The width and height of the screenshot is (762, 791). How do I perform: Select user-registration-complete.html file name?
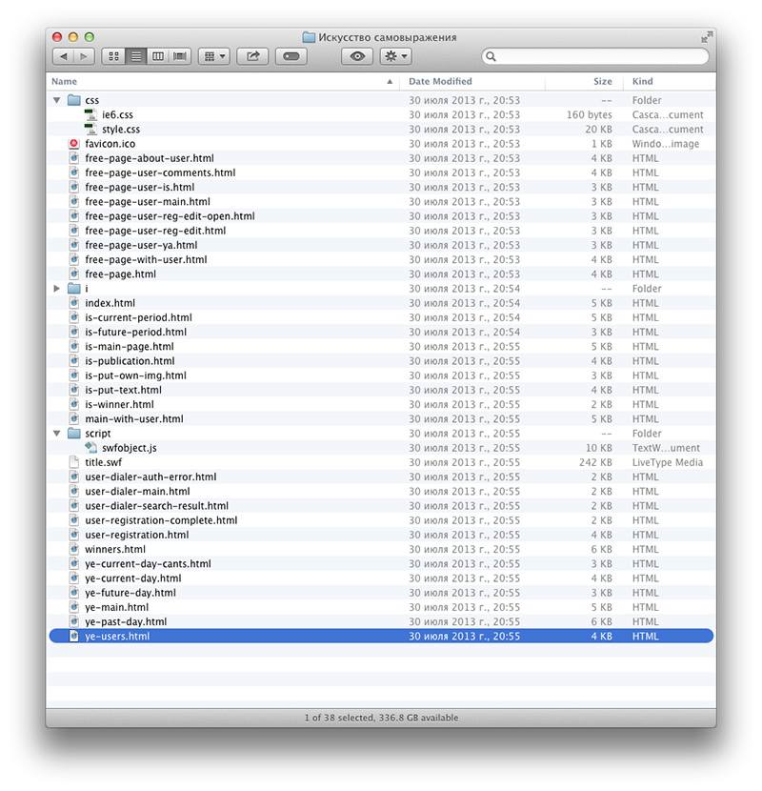click(x=161, y=520)
